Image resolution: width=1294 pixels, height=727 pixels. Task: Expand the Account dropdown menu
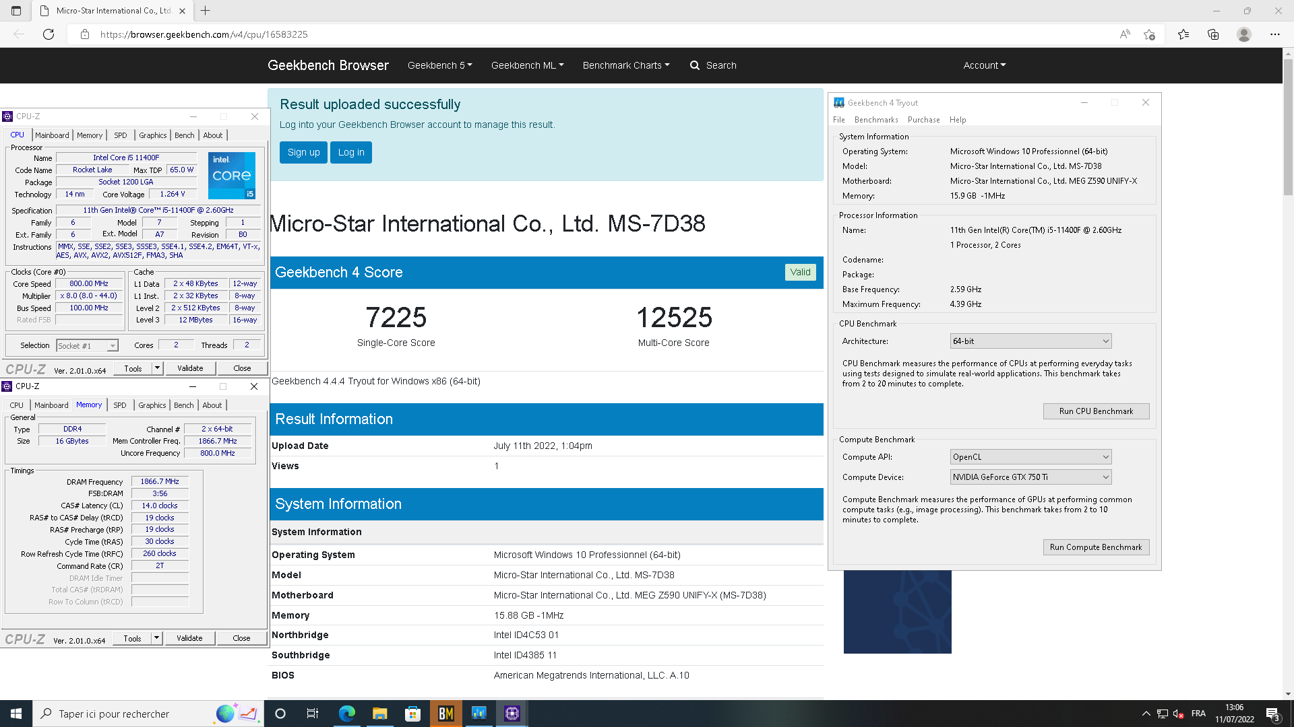pyautogui.click(x=984, y=65)
